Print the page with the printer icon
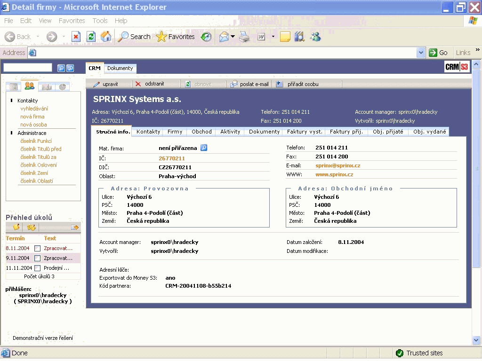The height and width of the screenshot is (361, 482). tap(245, 37)
